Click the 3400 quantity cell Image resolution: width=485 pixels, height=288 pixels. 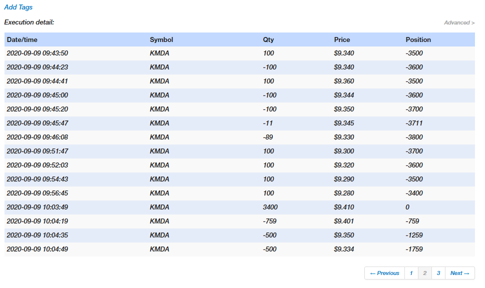tap(270, 207)
